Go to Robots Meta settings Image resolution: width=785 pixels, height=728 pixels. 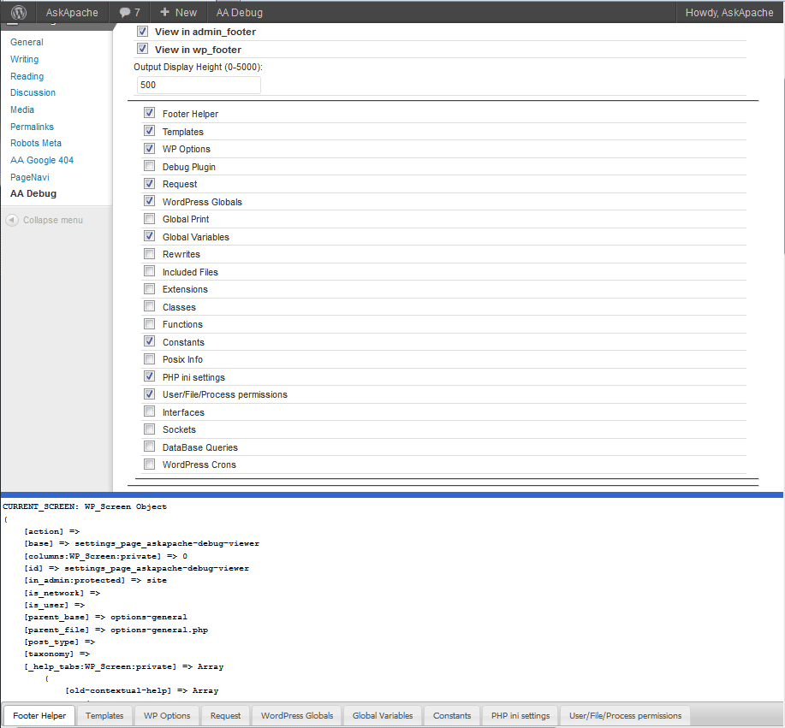(x=36, y=143)
